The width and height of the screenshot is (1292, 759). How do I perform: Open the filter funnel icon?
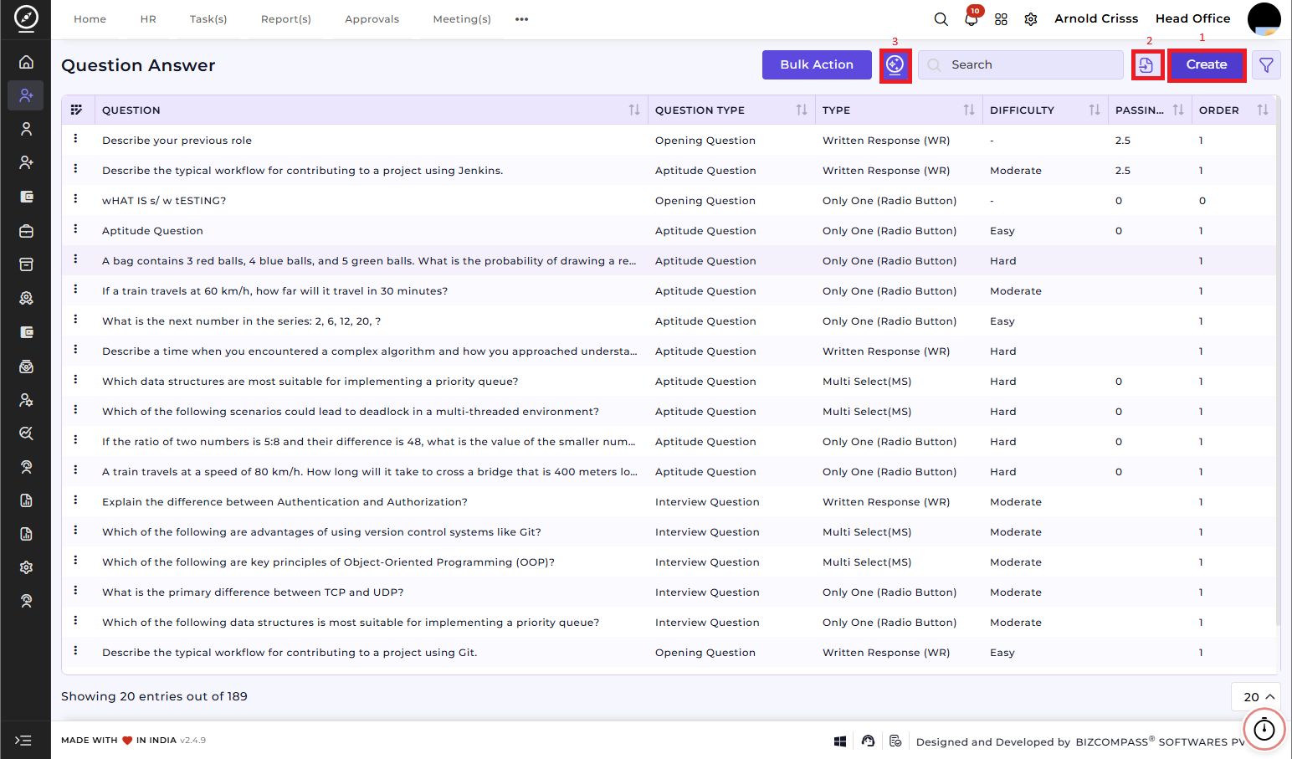pos(1266,64)
